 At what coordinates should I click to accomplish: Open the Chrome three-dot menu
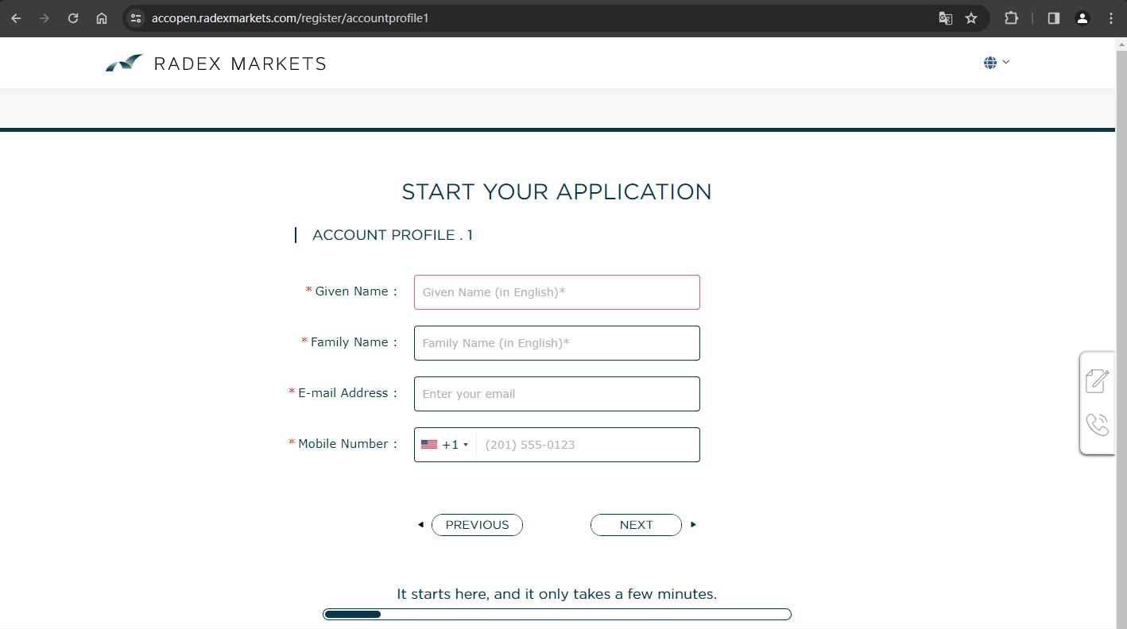1111,17
